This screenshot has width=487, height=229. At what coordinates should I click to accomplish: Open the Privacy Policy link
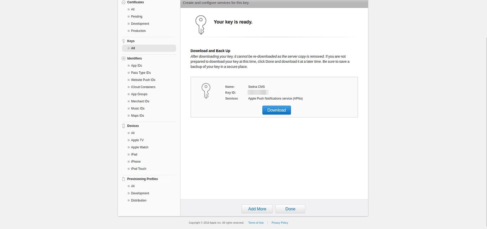click(x=280, y=222)
